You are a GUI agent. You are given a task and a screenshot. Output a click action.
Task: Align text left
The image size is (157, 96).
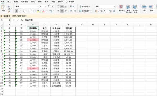click(58, 11)
